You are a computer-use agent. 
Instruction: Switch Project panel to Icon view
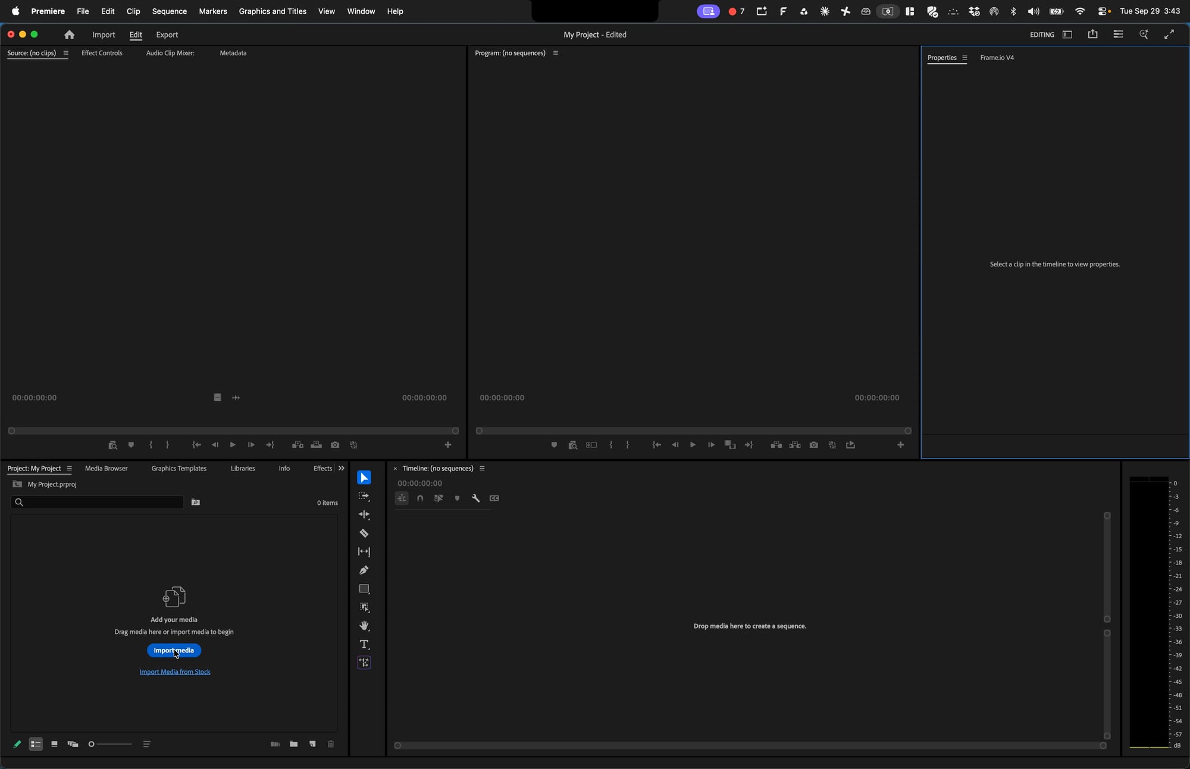click(54, 744)
